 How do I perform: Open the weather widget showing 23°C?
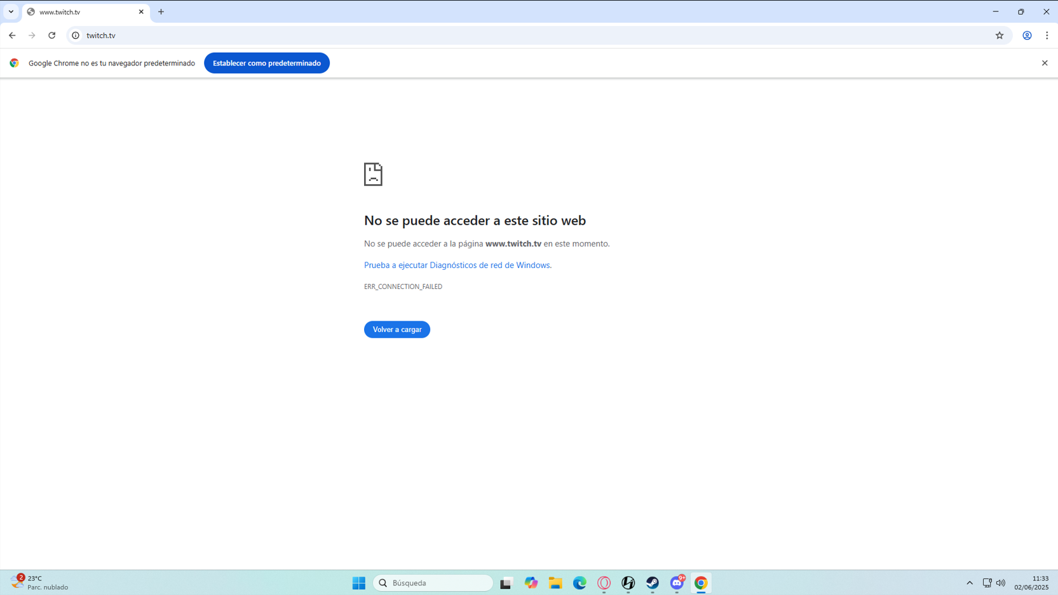[x=39, y=582]
